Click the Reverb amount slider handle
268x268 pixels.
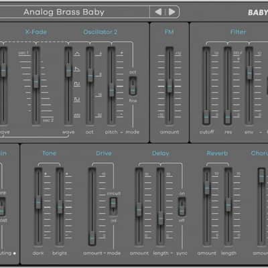coord(207,188)
